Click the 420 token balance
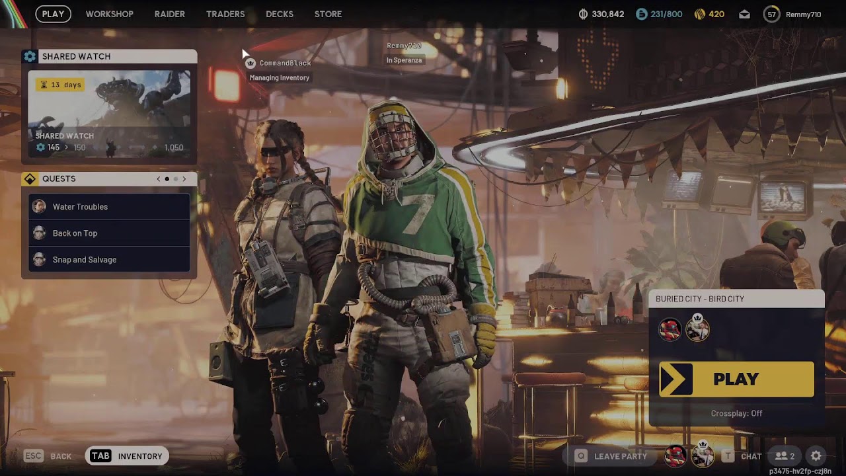Screen dimensions: 846x476 [x=716, y=14]
